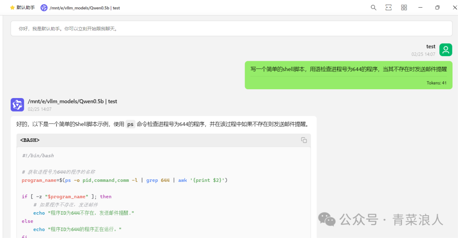Click the else keyword in the code
The width and height of the screenshot is (458, 238).
(28, 222)
